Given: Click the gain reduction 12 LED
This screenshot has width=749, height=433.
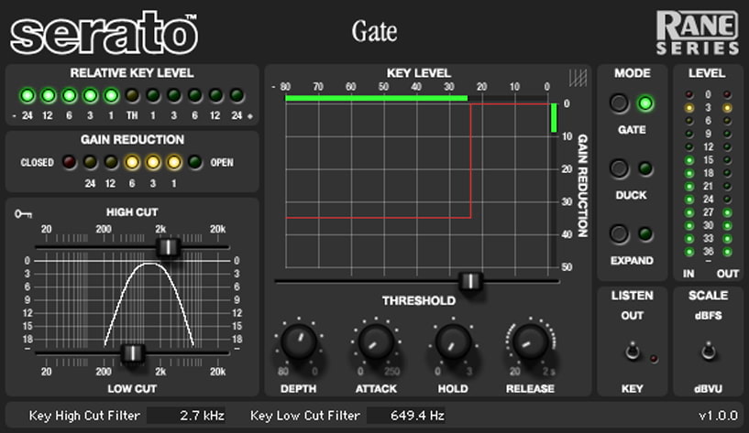Looking at the screenshot, I should pos(111,162).
